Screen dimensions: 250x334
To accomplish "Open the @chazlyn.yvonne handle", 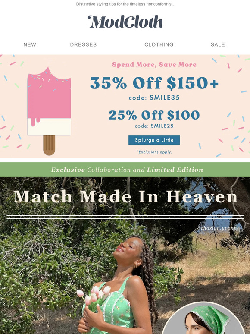I will (218, 228).
